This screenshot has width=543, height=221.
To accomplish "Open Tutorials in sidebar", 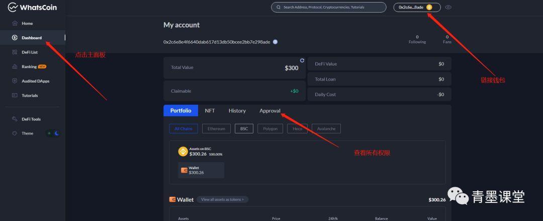I will point(29,95).
